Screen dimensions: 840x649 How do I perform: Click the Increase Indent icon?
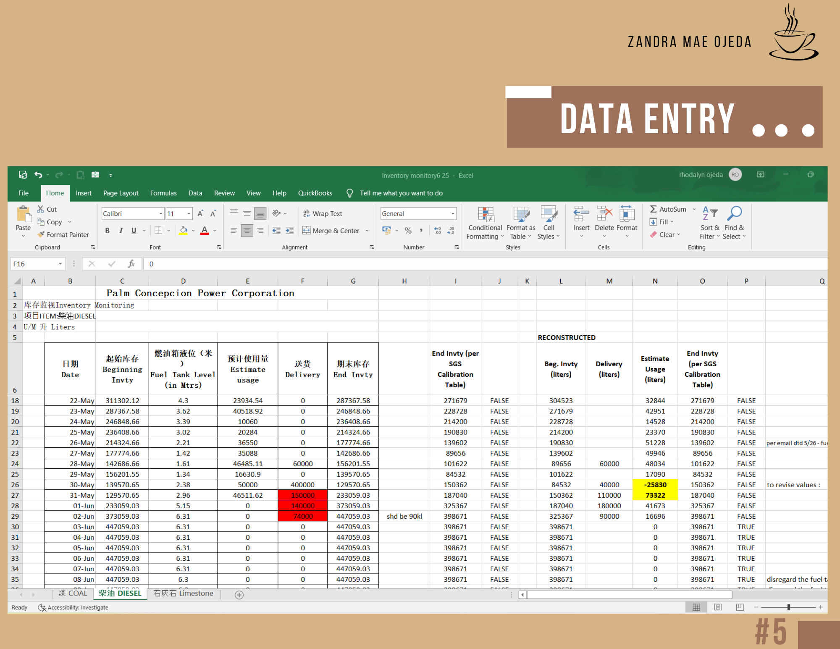(290, 231)
